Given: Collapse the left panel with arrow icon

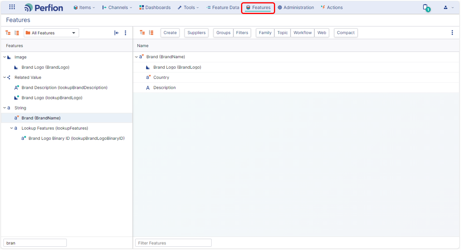Looking at the screenshot, I should click(x=116, y=33).
